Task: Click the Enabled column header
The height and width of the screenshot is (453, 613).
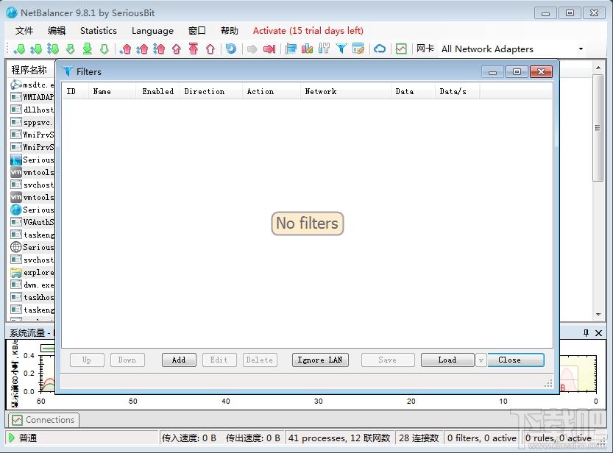Action: click(158, 91)
